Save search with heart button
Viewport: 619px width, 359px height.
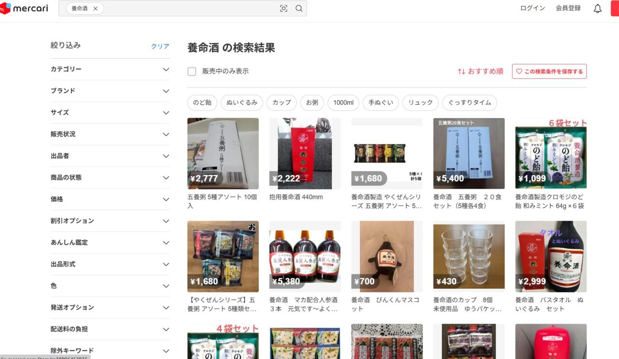coord(549,71)
